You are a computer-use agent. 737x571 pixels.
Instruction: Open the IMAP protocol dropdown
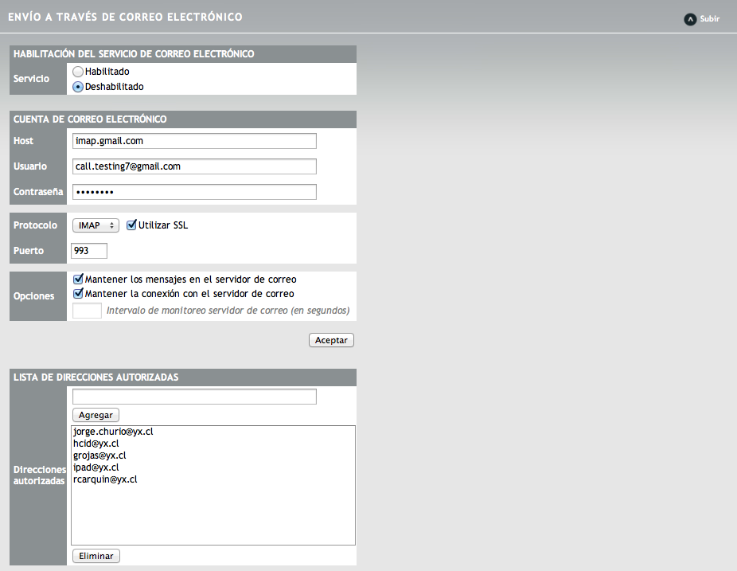coord(96,225)
